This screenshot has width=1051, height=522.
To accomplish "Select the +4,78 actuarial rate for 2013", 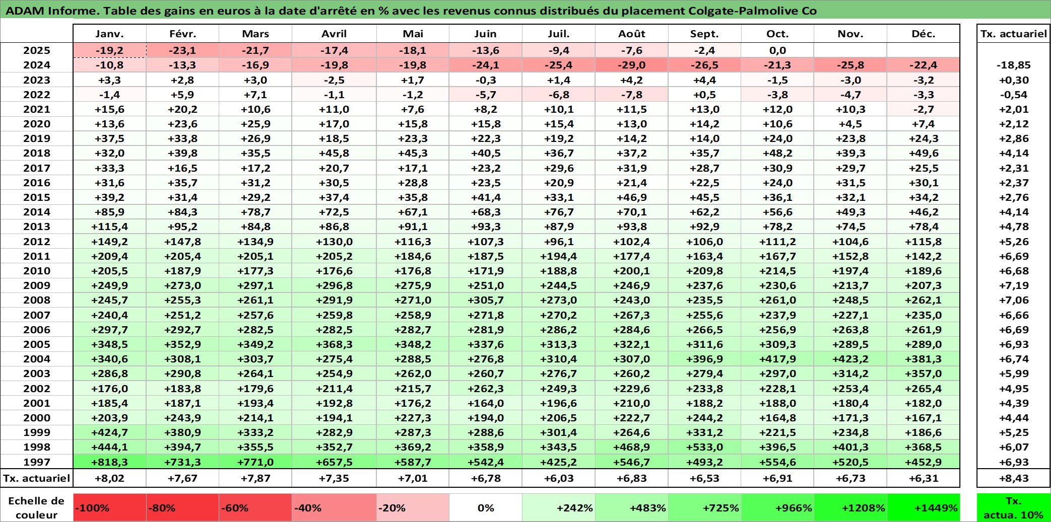I will (1013, 227).
